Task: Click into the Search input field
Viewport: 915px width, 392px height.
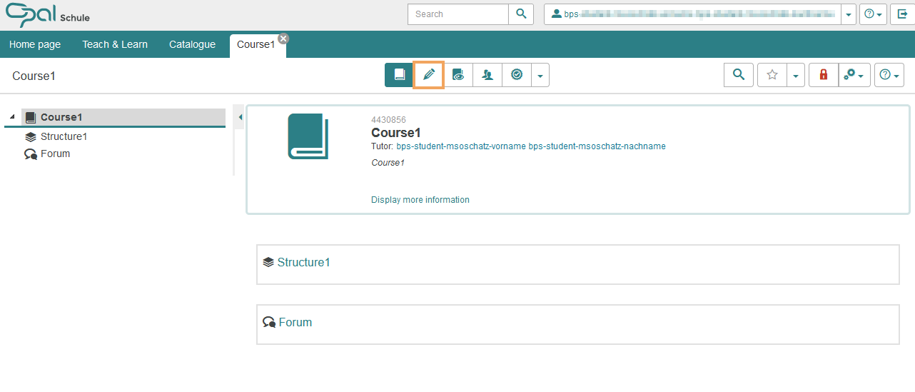Action: click(x=457, y=14)
